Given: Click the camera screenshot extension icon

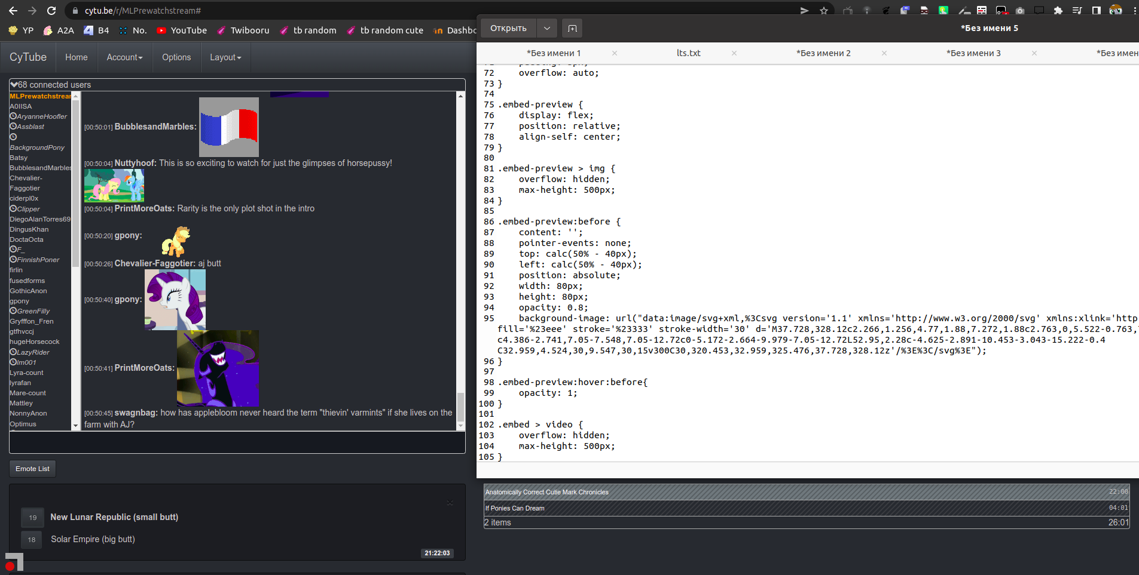Looking at the screenshot, I should coord(1020,11).
